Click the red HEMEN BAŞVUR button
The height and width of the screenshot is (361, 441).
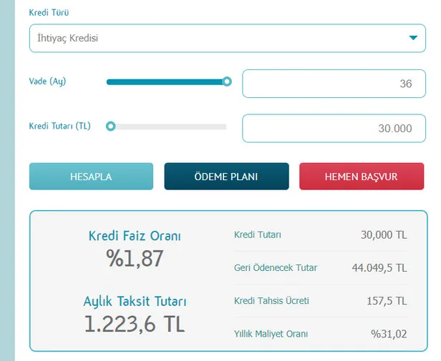361,177
